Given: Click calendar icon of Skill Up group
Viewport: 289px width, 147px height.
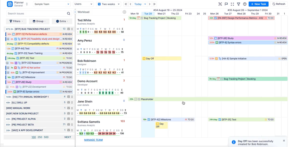Looking at the screenshot, I should pyautogui.click(x=69, y=102).
